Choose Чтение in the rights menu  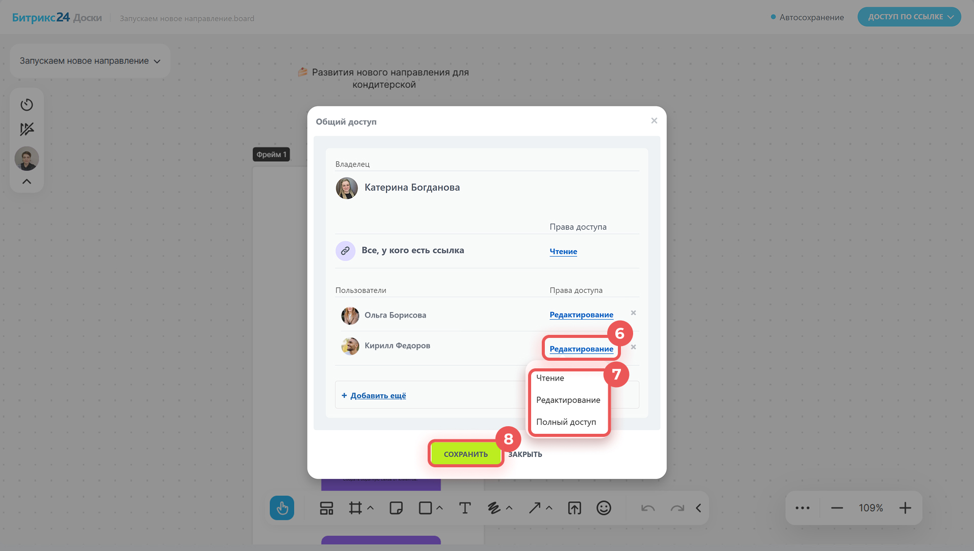[550, 378]
